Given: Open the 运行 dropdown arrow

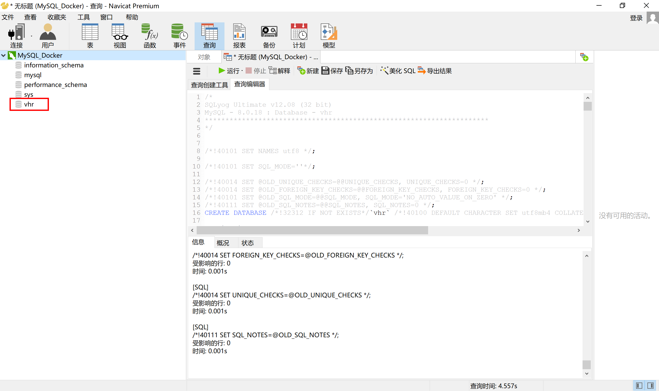Looking at the screenshot, I should click(242, 71).
